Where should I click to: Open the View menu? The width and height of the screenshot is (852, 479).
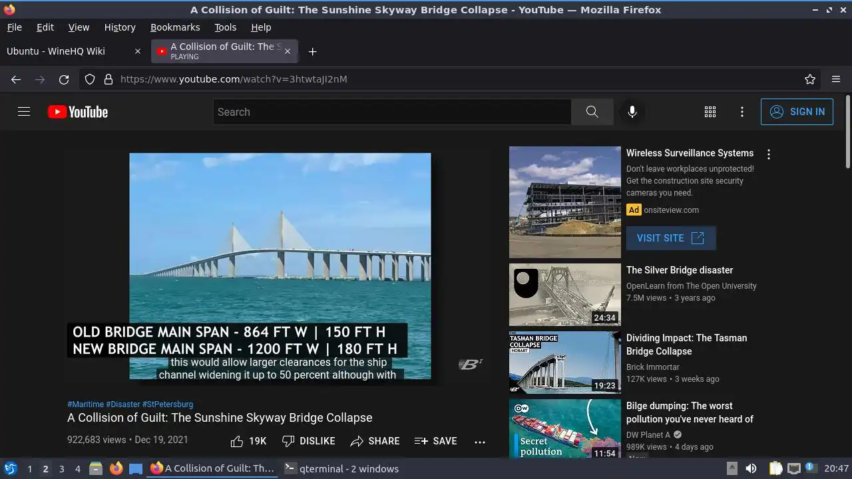click(x=79, y=27)
